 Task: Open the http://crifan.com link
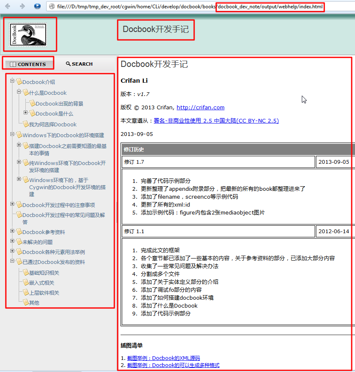coord(200,107)
